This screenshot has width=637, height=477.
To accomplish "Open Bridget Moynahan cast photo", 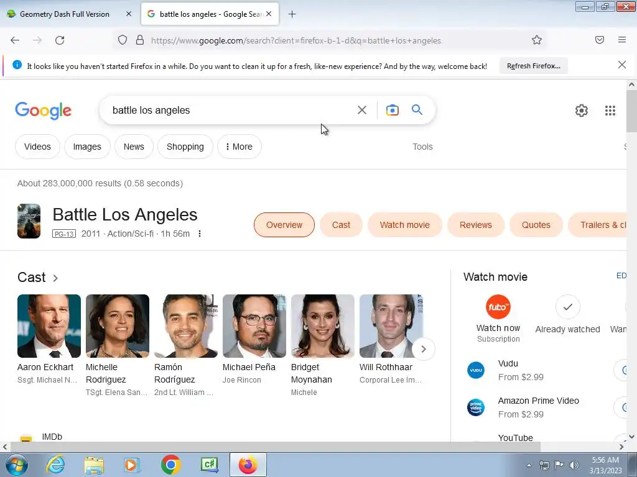I will [323, 326].
